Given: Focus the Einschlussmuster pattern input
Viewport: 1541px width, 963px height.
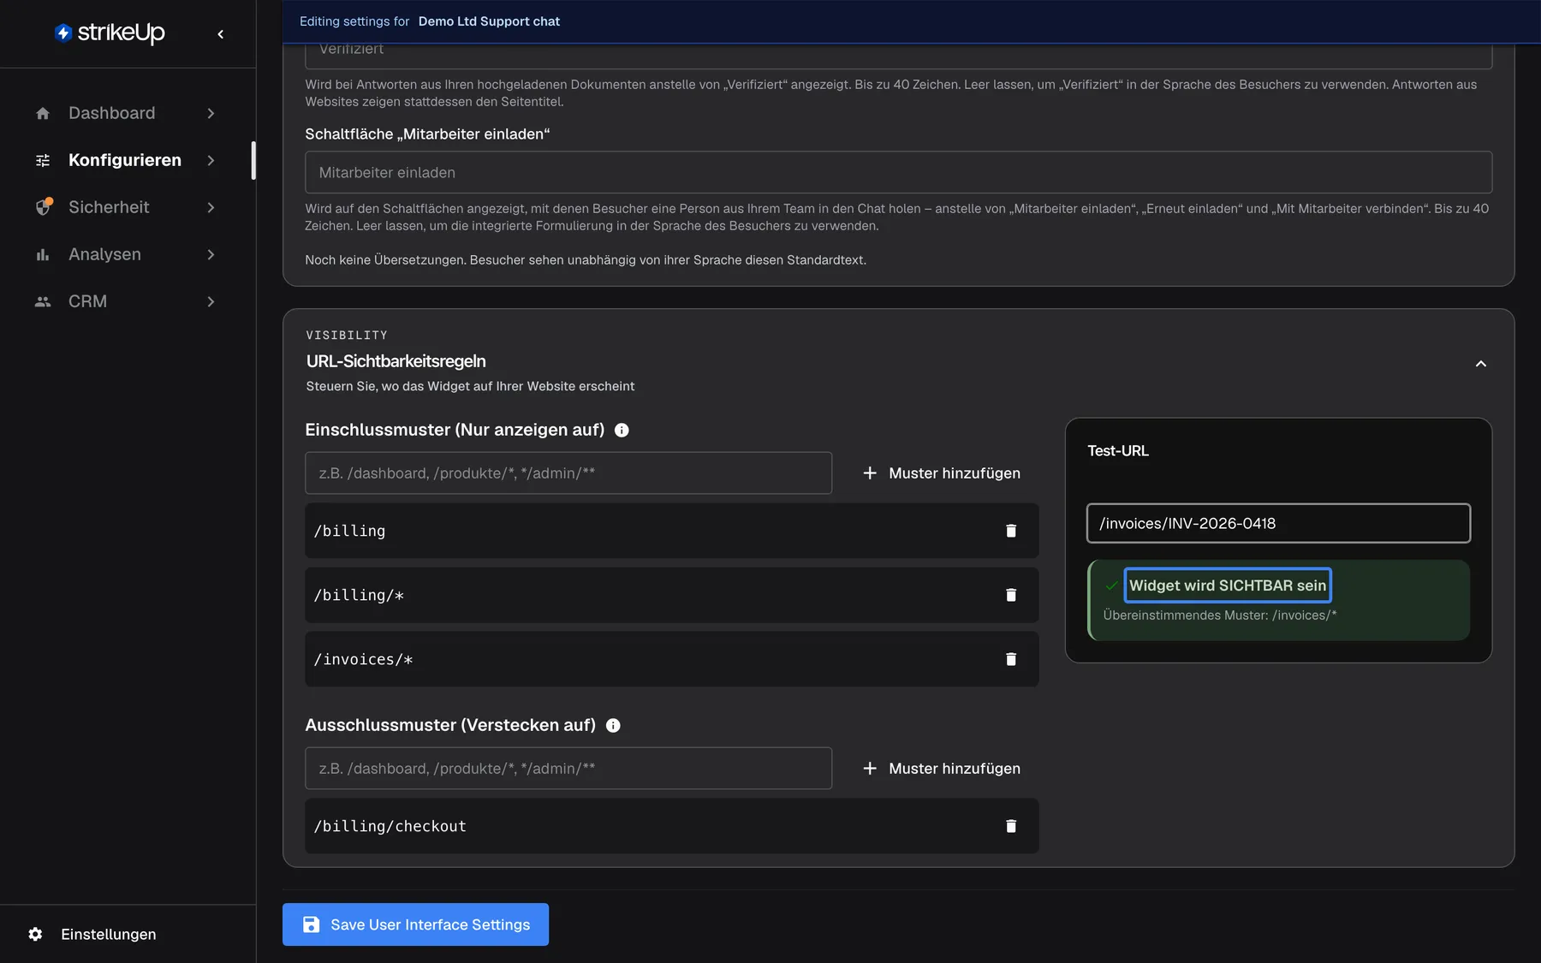Looking at the screenshot, I should coord(568,473).
